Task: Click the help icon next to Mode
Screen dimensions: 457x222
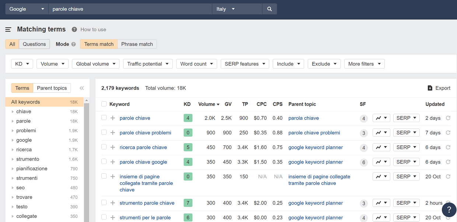Action: (x=73, y=44)
